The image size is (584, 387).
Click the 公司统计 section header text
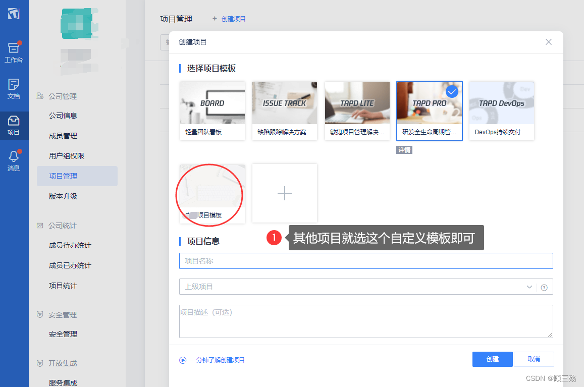tap(63, 226)
